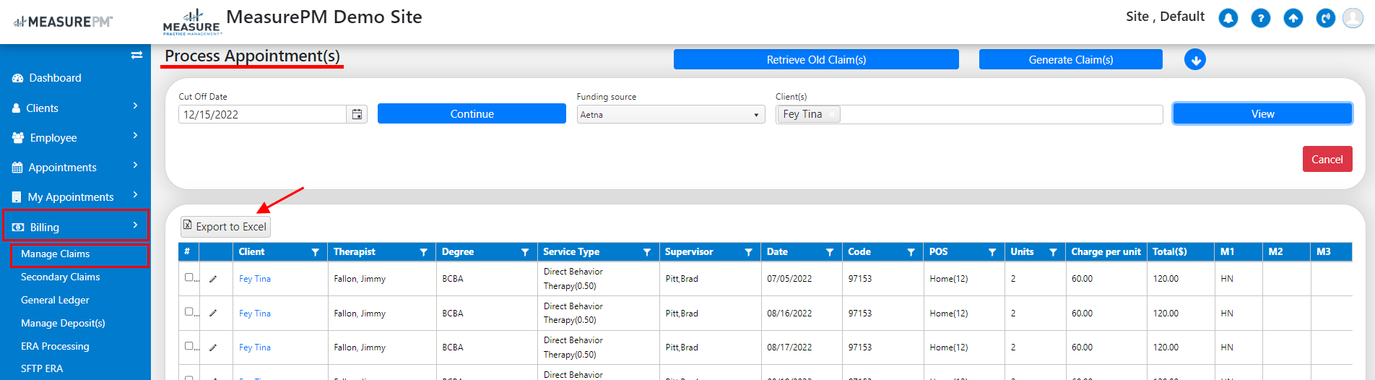Open Secondary Claims submenu item
1375x380 pixels.
[61, 277]
